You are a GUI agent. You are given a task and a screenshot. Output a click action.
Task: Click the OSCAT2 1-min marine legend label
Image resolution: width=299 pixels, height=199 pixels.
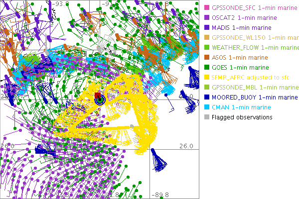(x=242, y=18)
